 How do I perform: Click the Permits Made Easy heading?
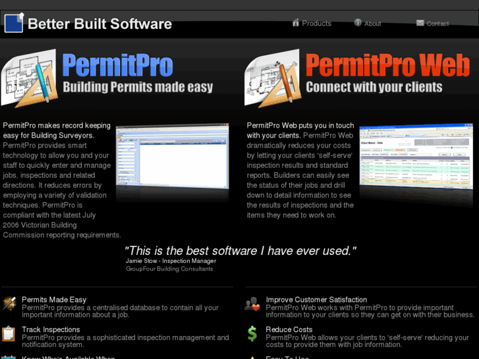point(54,300)
